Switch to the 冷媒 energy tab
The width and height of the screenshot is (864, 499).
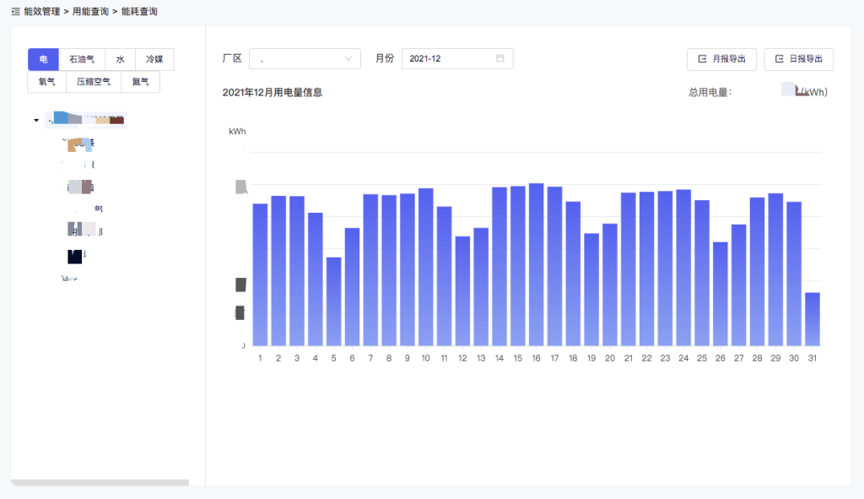(154, 59)
